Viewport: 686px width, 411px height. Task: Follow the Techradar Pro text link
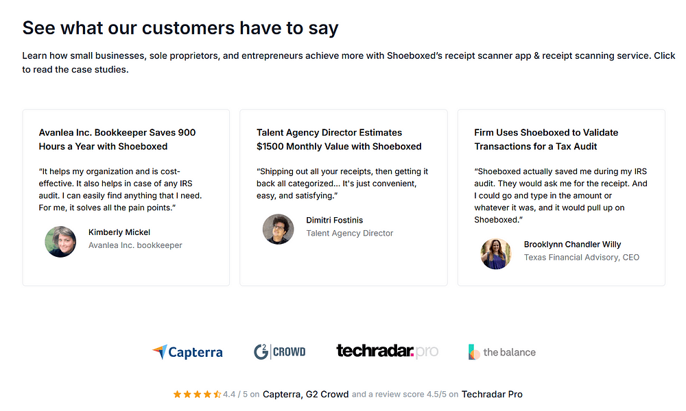(492, 395)
